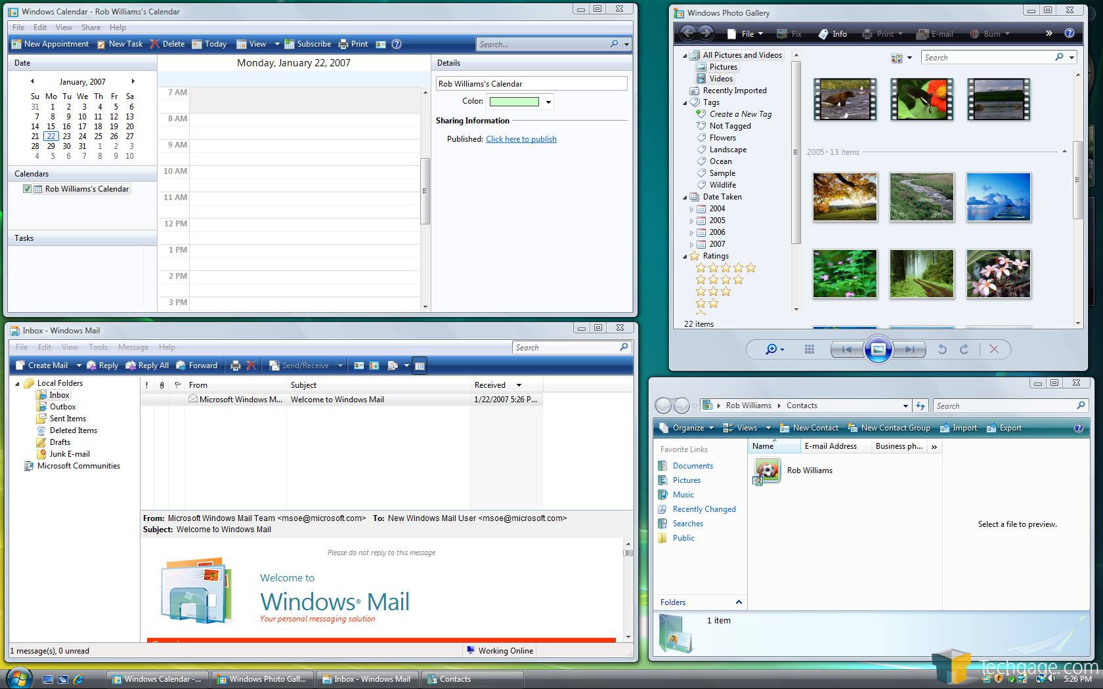The height and width of the screenshot is (689, 1103).
Task: Expand the 2005 date taken node
Action: 691,221
